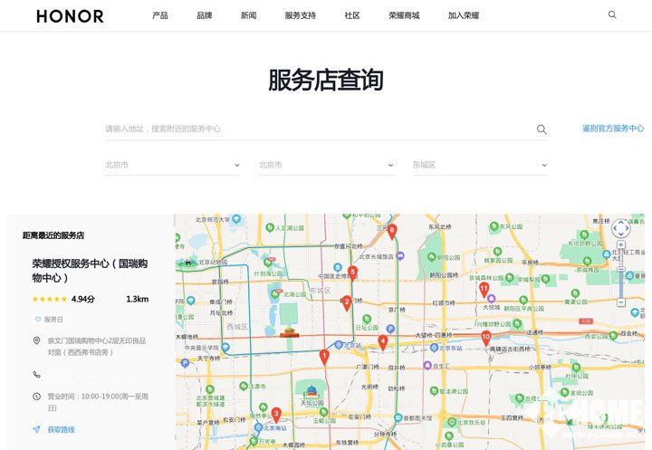The width and height of the screenshot is (652, 450).
Task: Click the address search input field
Action: pyautogui.click(x=317, y=129)
